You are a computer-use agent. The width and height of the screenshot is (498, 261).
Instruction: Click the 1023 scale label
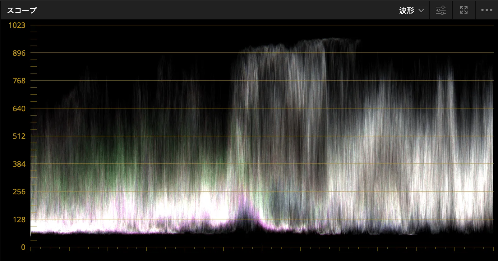pyautogui.click(x=17, y=25)
